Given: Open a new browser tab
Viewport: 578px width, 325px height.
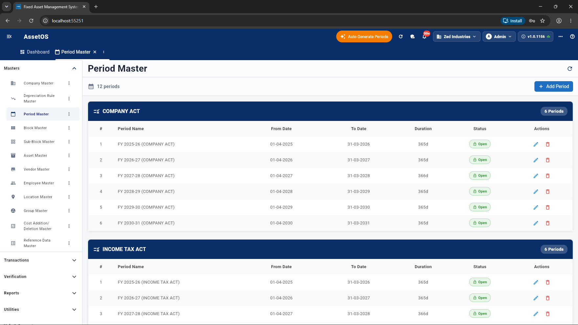Looking at the screenshot, I should coord(96,7).
